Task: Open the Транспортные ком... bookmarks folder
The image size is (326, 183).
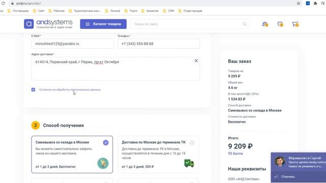Action: click(x=85, y=11)
